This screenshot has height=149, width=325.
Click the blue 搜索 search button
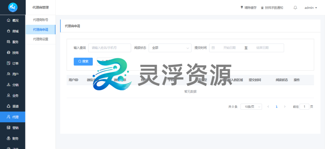click(83, 61)
